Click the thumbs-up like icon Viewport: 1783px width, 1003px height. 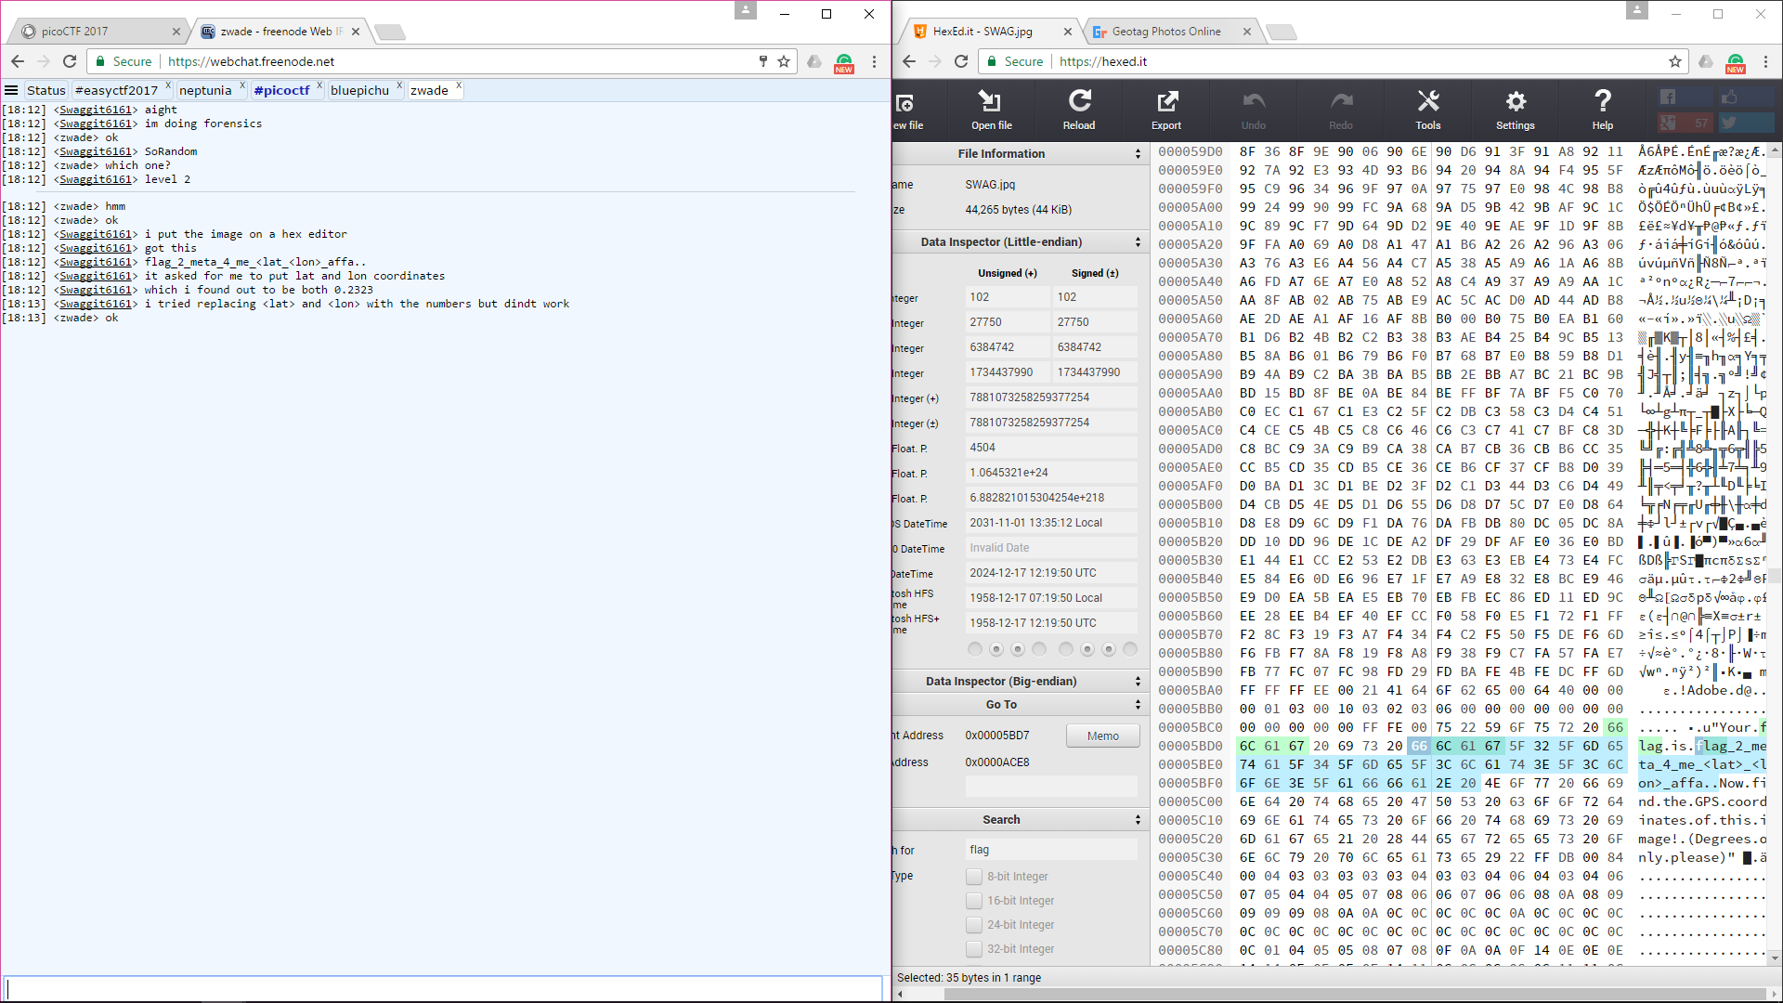click(x=1728, y=97)
